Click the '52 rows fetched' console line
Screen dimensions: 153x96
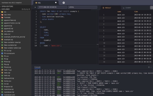coord(92,85)
